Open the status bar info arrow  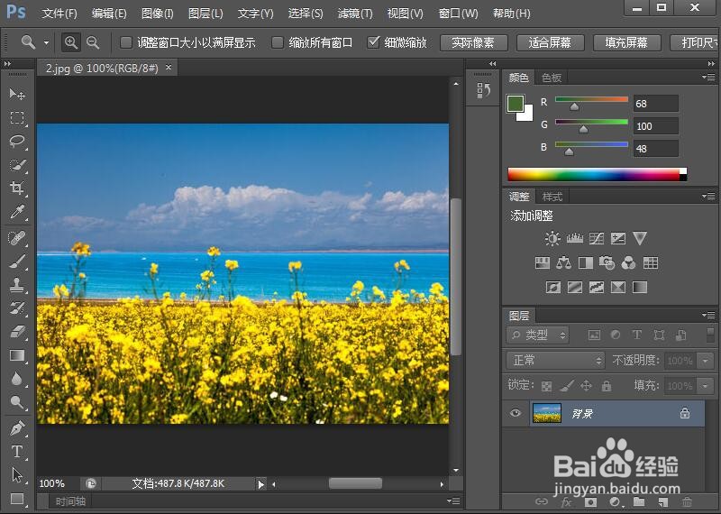click(x=260, y=484)
